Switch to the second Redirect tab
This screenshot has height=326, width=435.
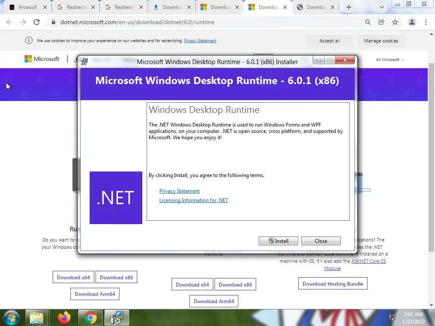point(121,8)
